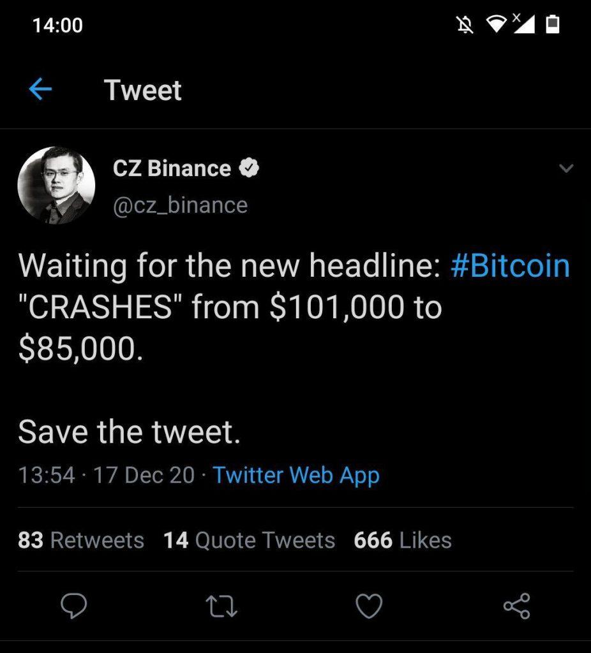Open the #Bitcoin hashtag

[509, 265]
